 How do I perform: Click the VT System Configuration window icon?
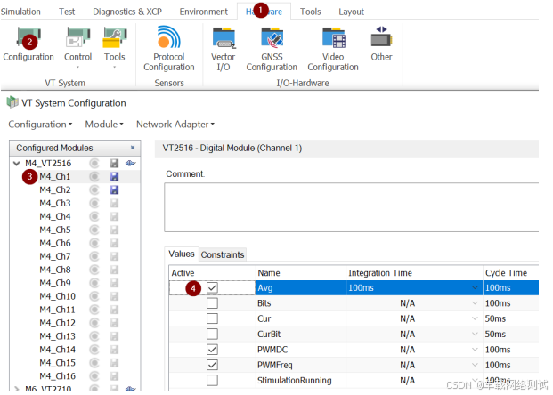pos(12,102)
